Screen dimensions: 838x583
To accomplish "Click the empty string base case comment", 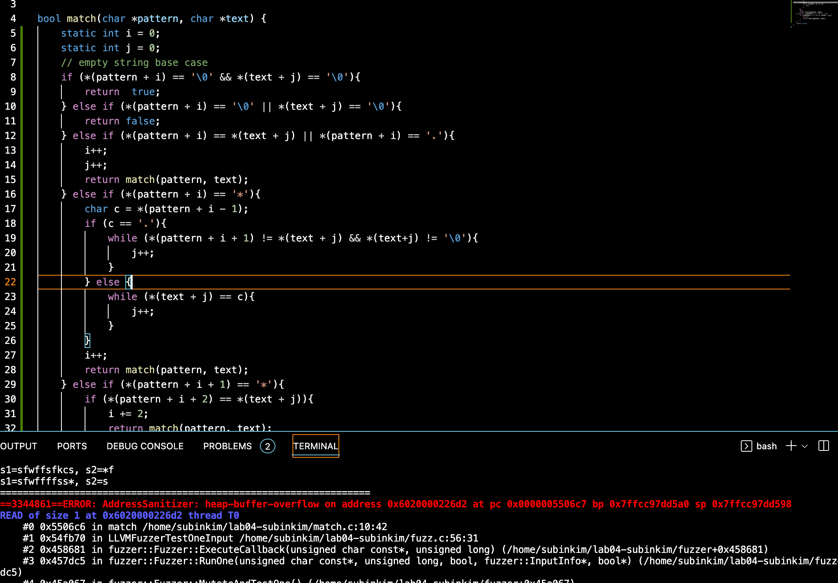I will tap(134, 63).
